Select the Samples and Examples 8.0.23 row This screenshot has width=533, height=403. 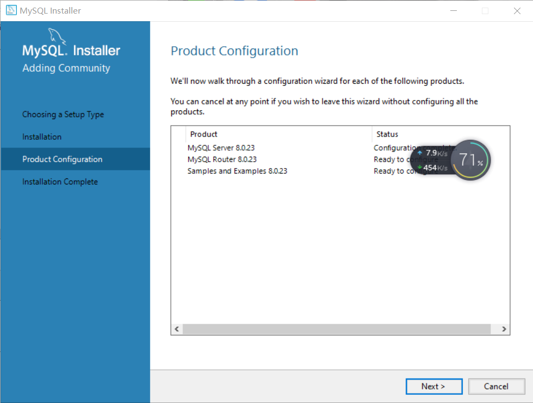pyautogui.click(x=237, y=171)
